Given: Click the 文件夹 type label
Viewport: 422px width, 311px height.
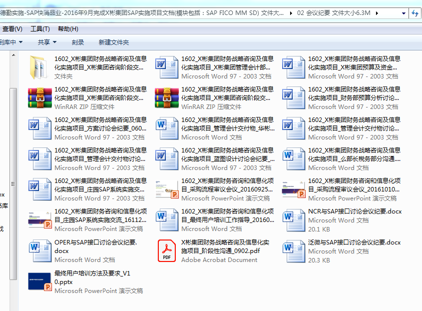Looking at the screenshot, I should 63,76.
